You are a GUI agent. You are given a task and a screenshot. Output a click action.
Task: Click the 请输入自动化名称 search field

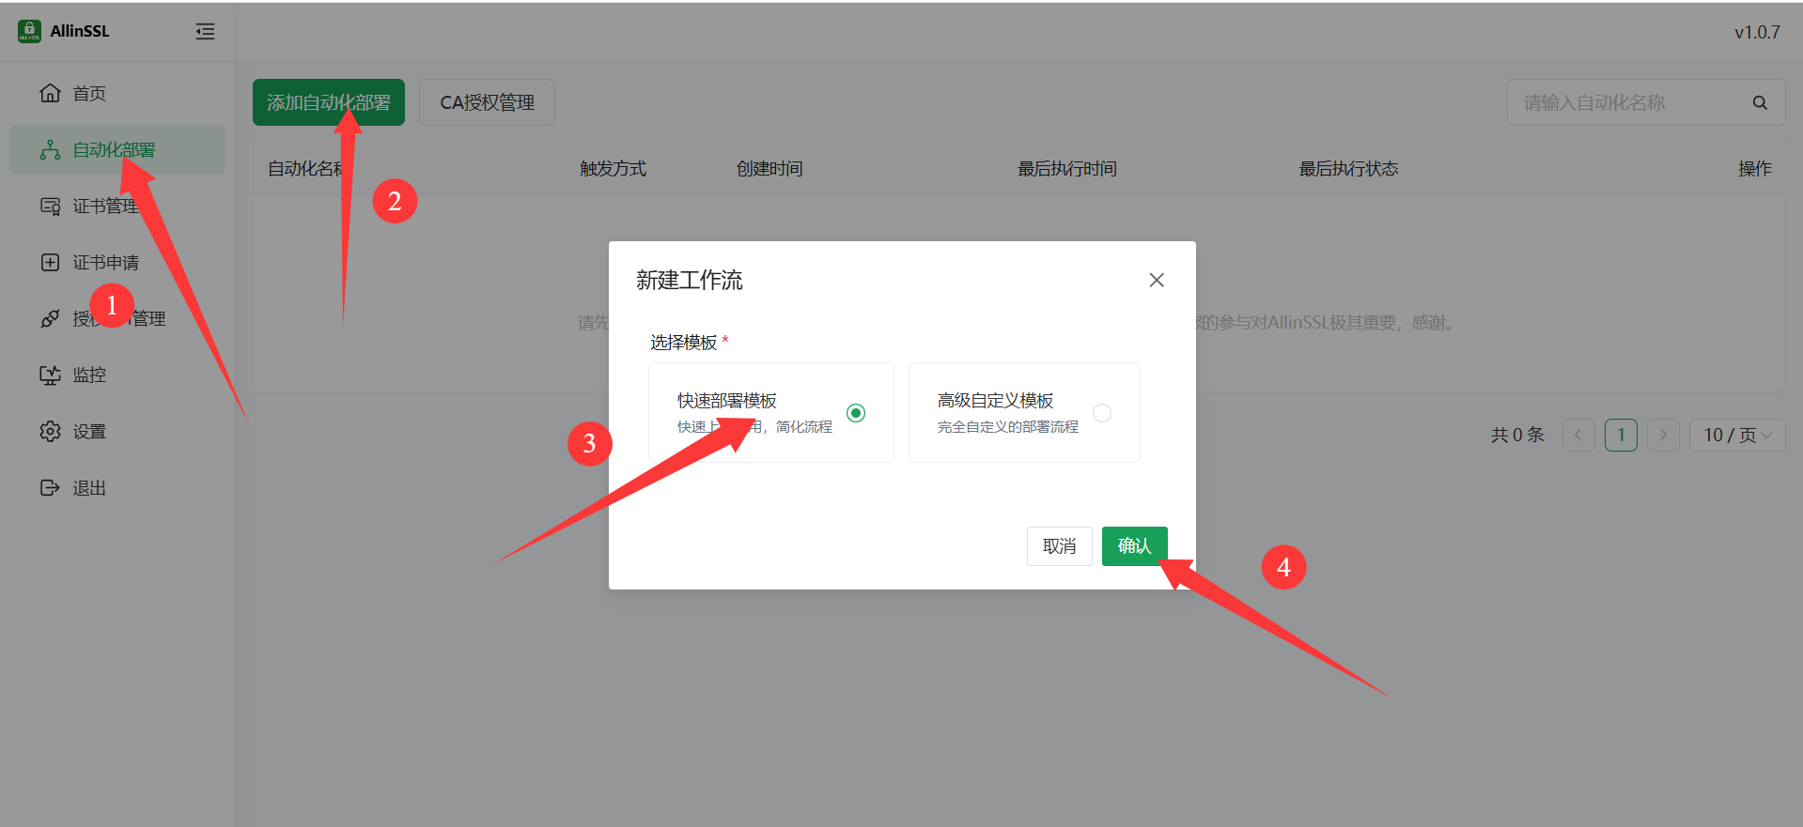[x=1625, y=102]
